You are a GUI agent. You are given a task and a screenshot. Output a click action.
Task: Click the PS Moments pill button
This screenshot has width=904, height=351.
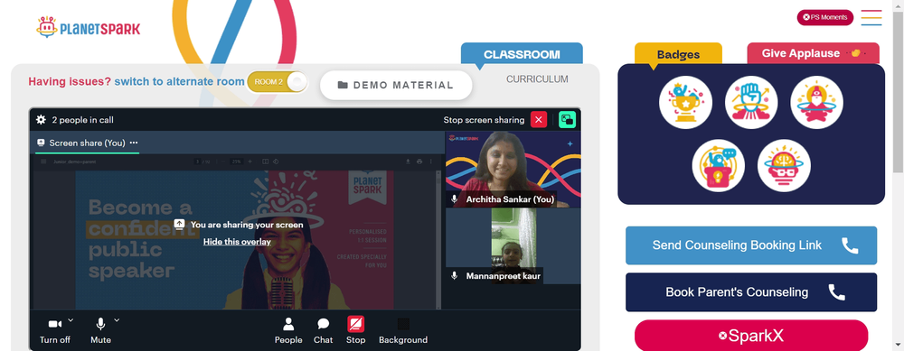point(825,17)
